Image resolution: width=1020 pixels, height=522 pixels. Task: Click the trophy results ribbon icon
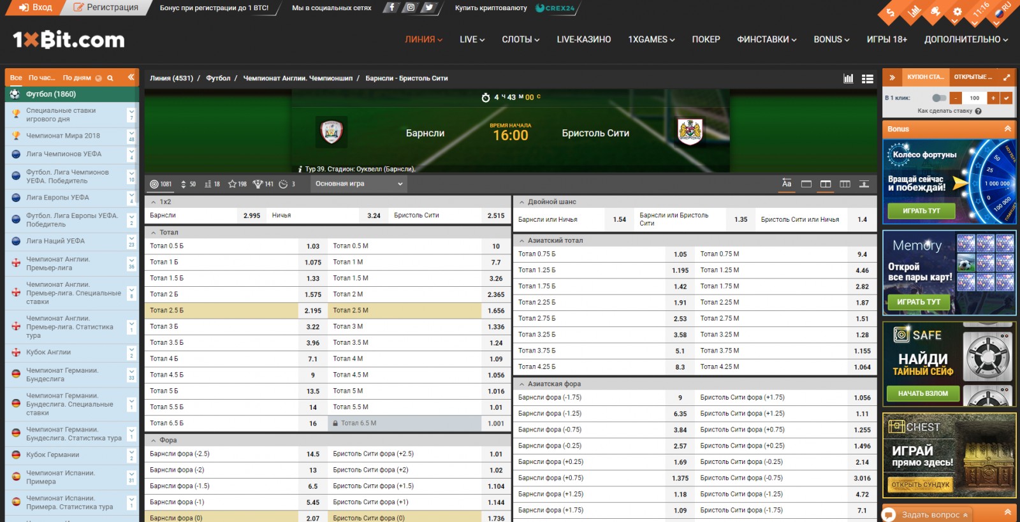935,11
